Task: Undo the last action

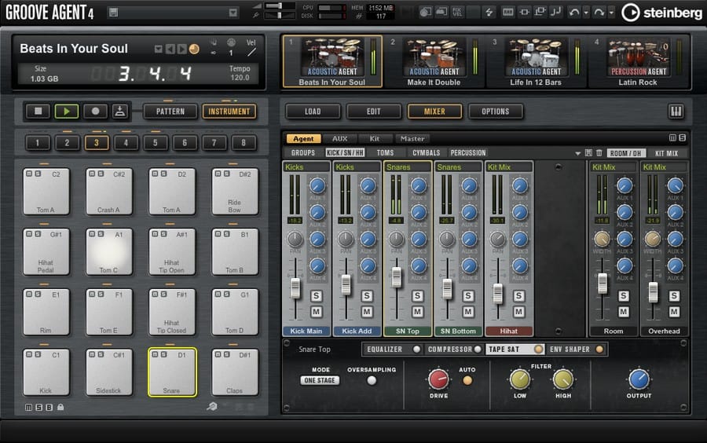Action: tap(574, 12)
